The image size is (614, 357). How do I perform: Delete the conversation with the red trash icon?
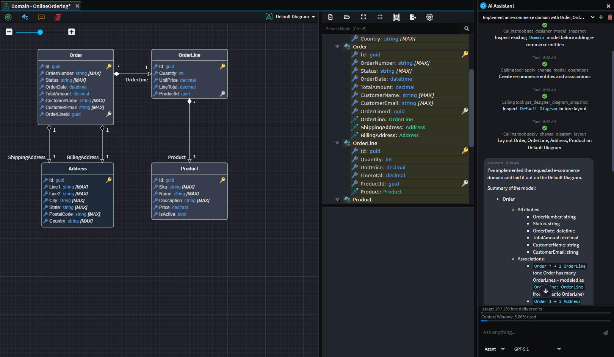610,17
